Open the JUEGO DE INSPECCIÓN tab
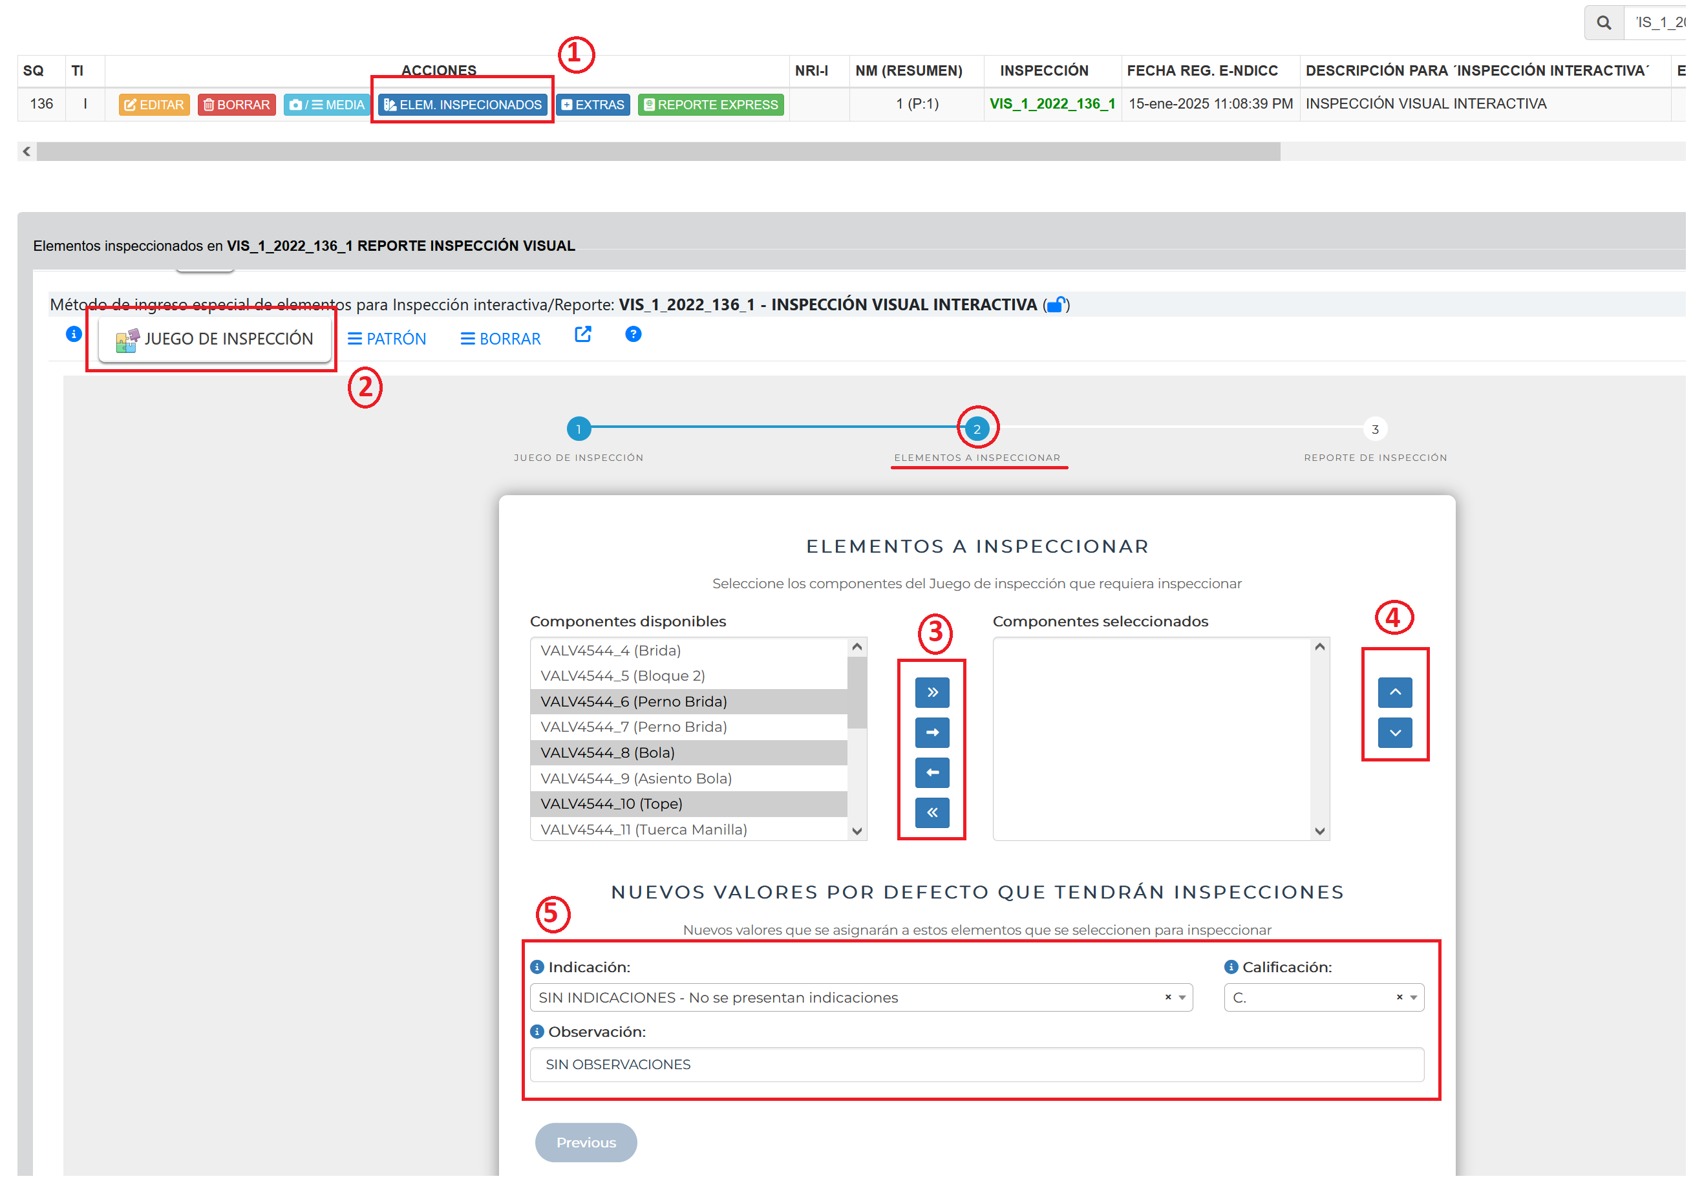This screenshot has width=1693, height=1181. [215, 339]
